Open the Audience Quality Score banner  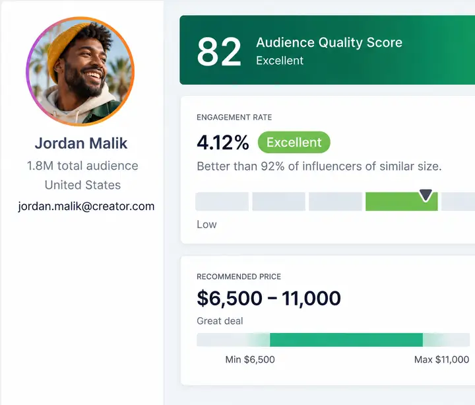click(x=327, y=50)
